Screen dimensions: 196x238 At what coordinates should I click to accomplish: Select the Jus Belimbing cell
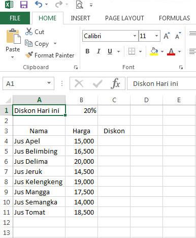point(39,151)
